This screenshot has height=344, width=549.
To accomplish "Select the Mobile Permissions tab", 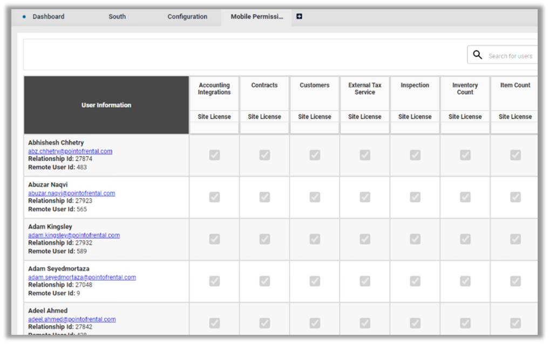I will (x=257, y=17).
